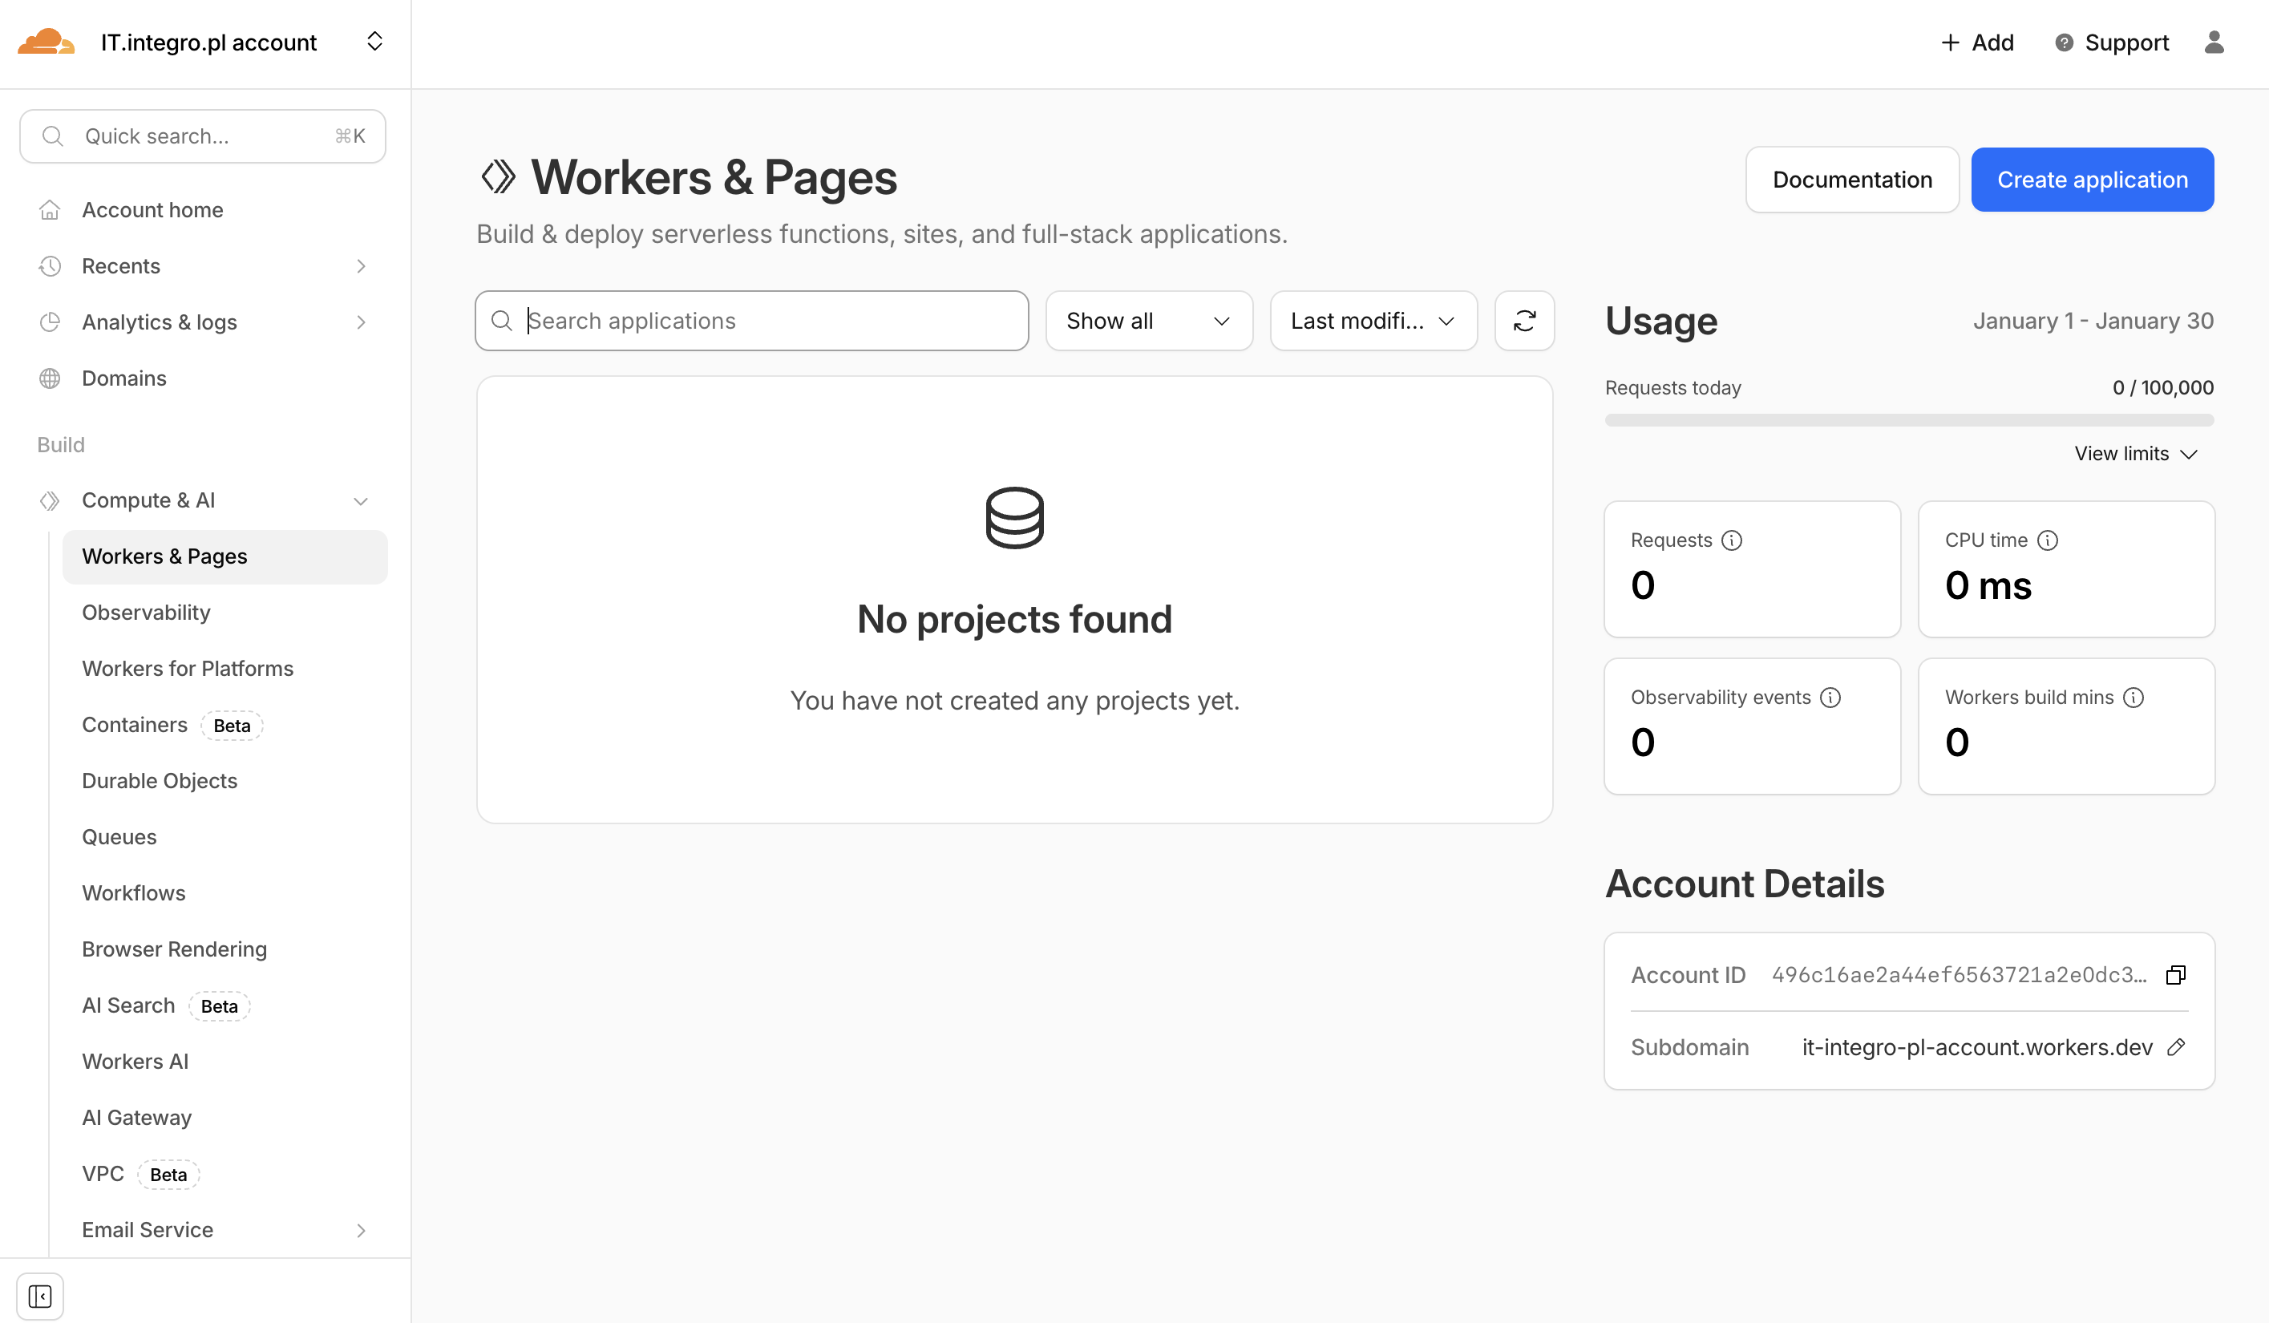Show the Requests info tooltip

click(1730, 540)
